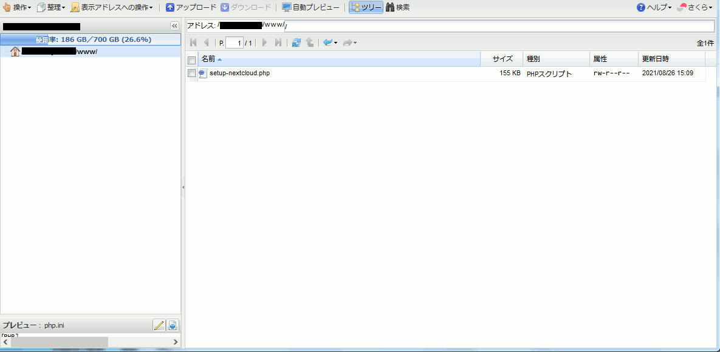The width and height of the screenshot is (720, 352).
Task: Click the refresh file list icon
Action: pos(296,42)
